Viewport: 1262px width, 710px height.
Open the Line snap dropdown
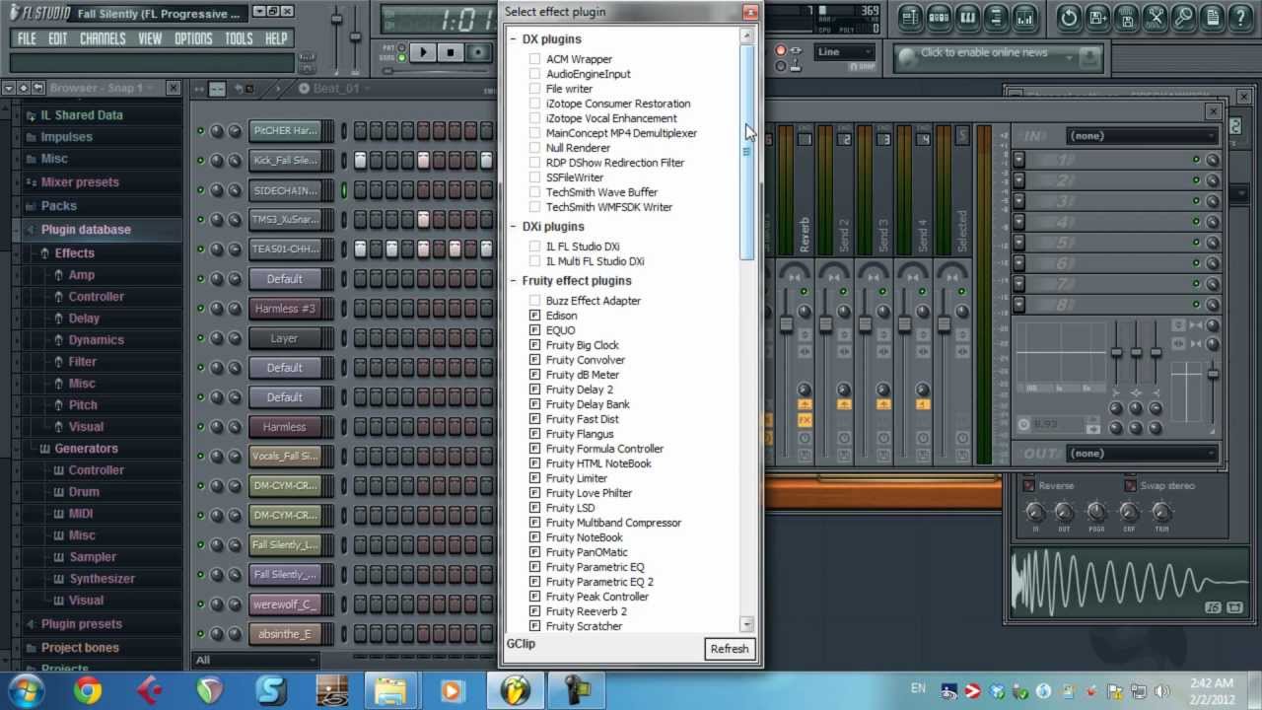click(x=844, y=52)
